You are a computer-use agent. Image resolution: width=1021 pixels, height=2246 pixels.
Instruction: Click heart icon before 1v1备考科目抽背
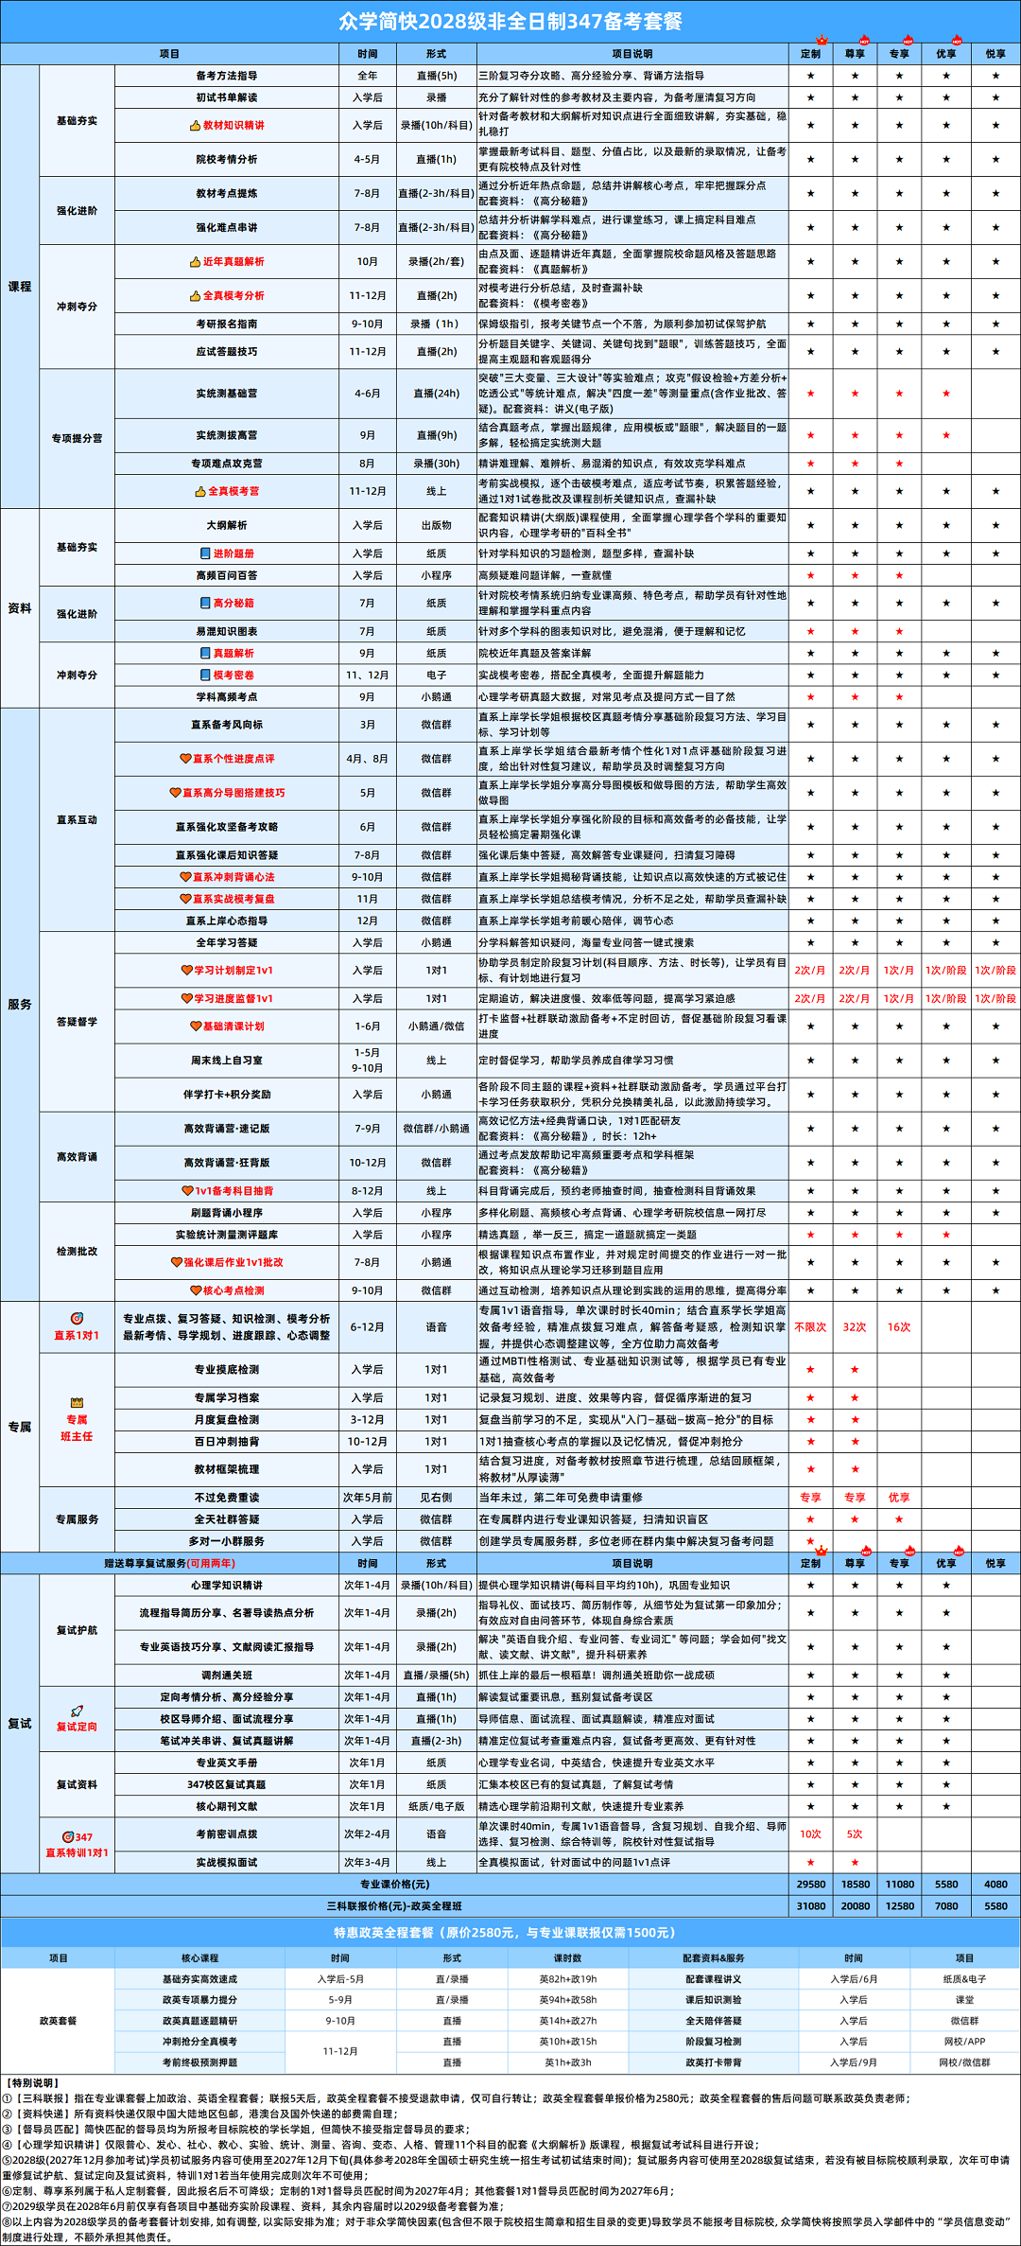[187, 1191]
